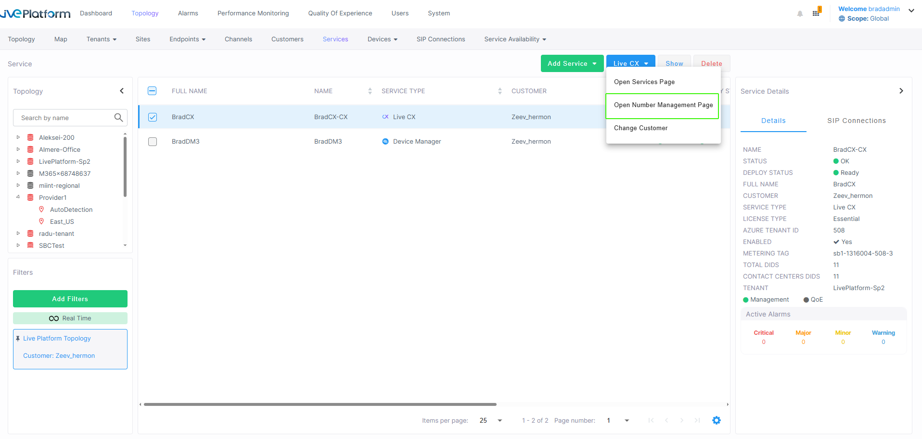Uncheck the BradCX row checkbox

[x=153, y=117]
